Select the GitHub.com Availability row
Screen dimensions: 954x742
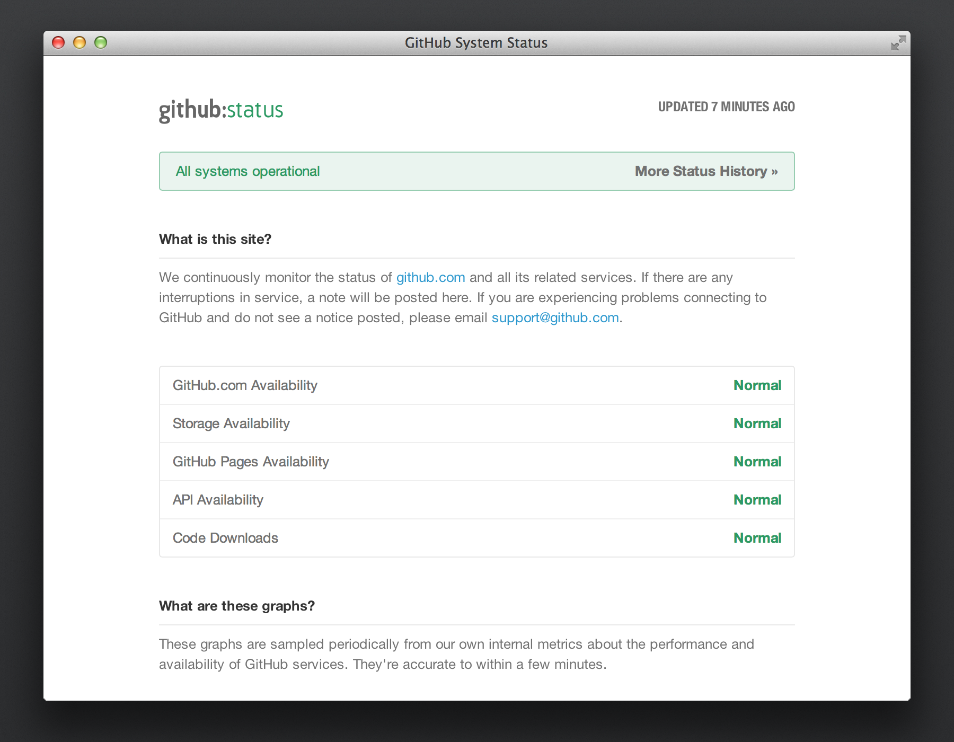tap(245, 385)
